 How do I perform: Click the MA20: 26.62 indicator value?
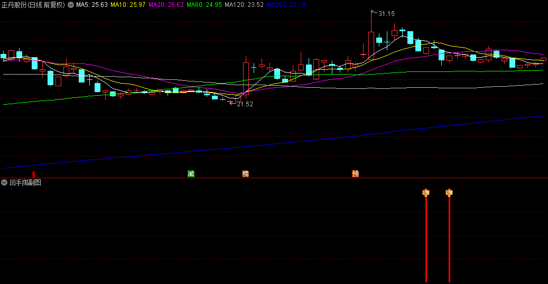tap(166, 5)
